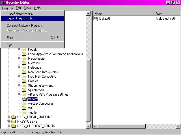Click the Sysinternals folder icon
The image size is (181, 135).
[x=24, y=90]
